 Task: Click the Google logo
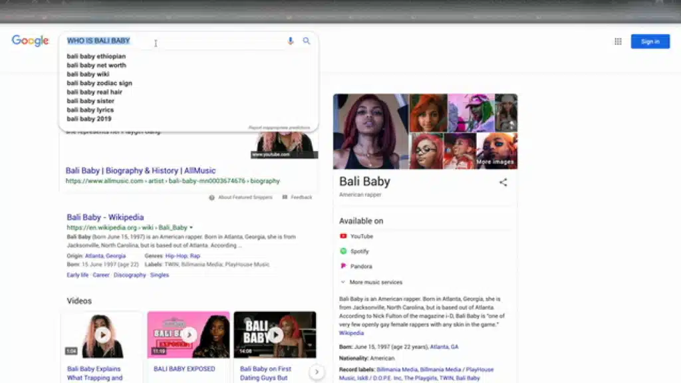(x=31, y=41)
